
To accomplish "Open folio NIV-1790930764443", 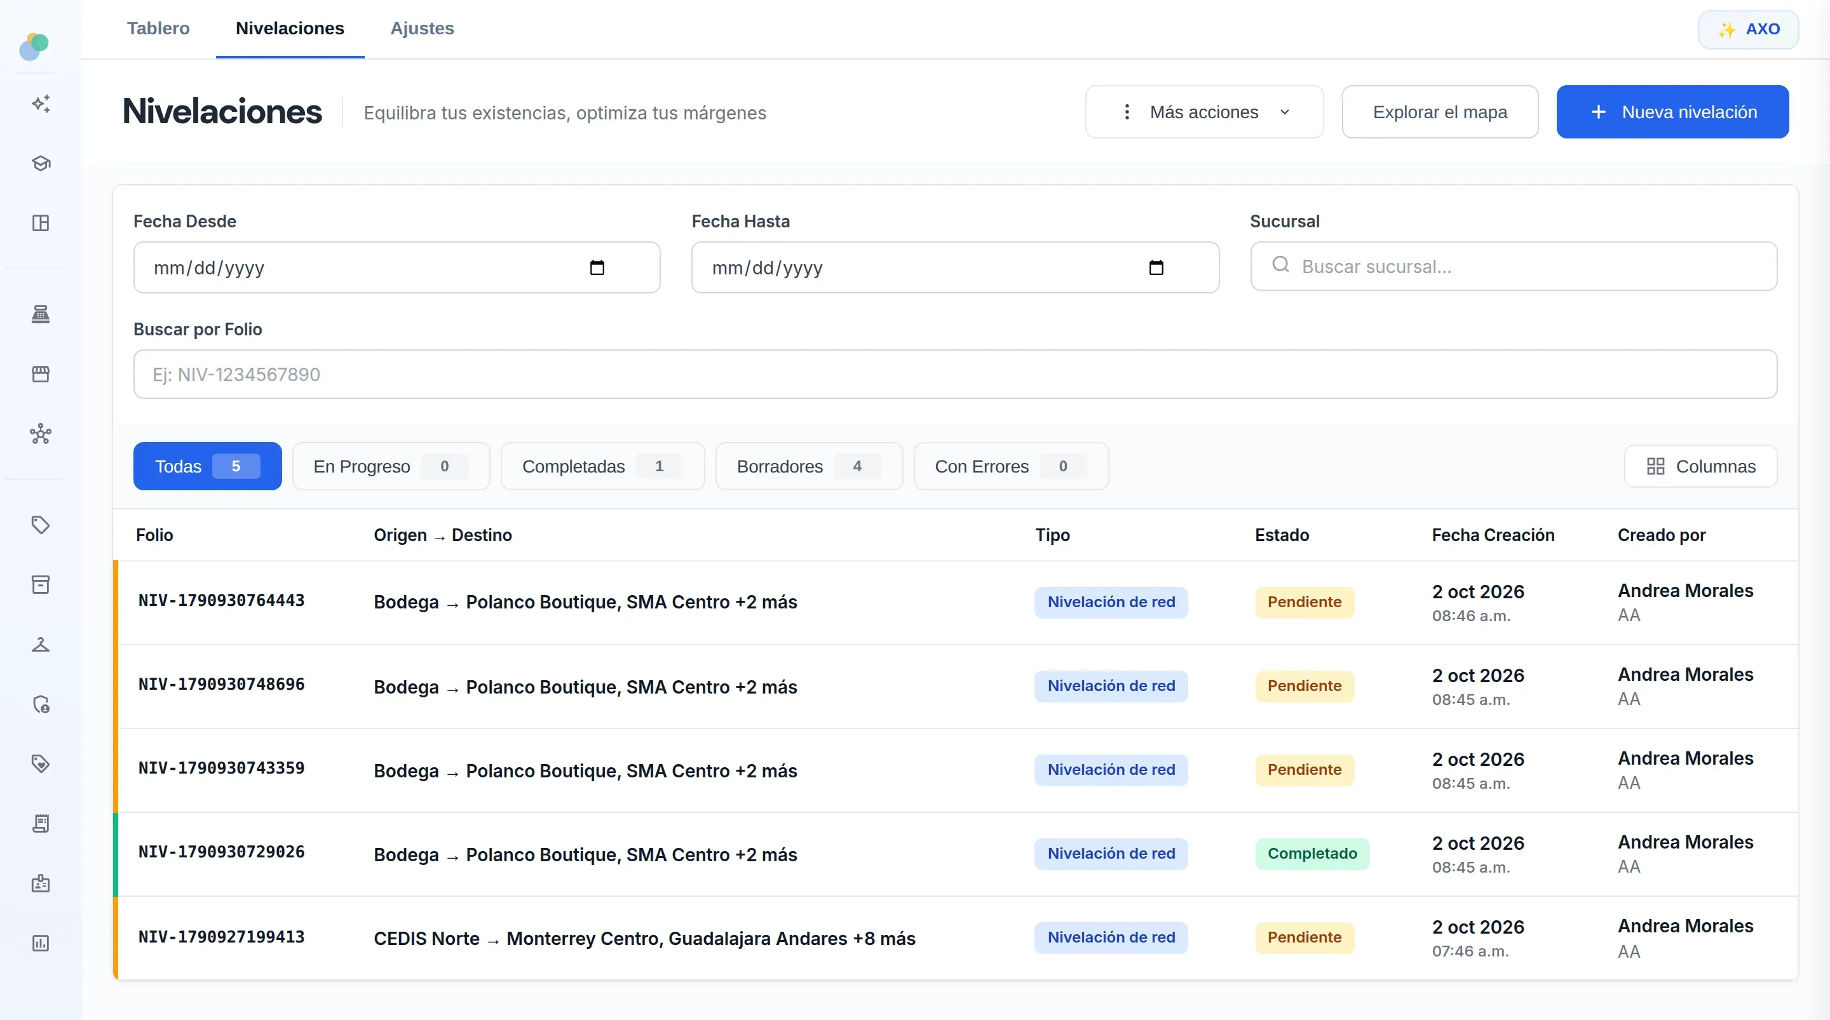I will click(x=222, y=601).
